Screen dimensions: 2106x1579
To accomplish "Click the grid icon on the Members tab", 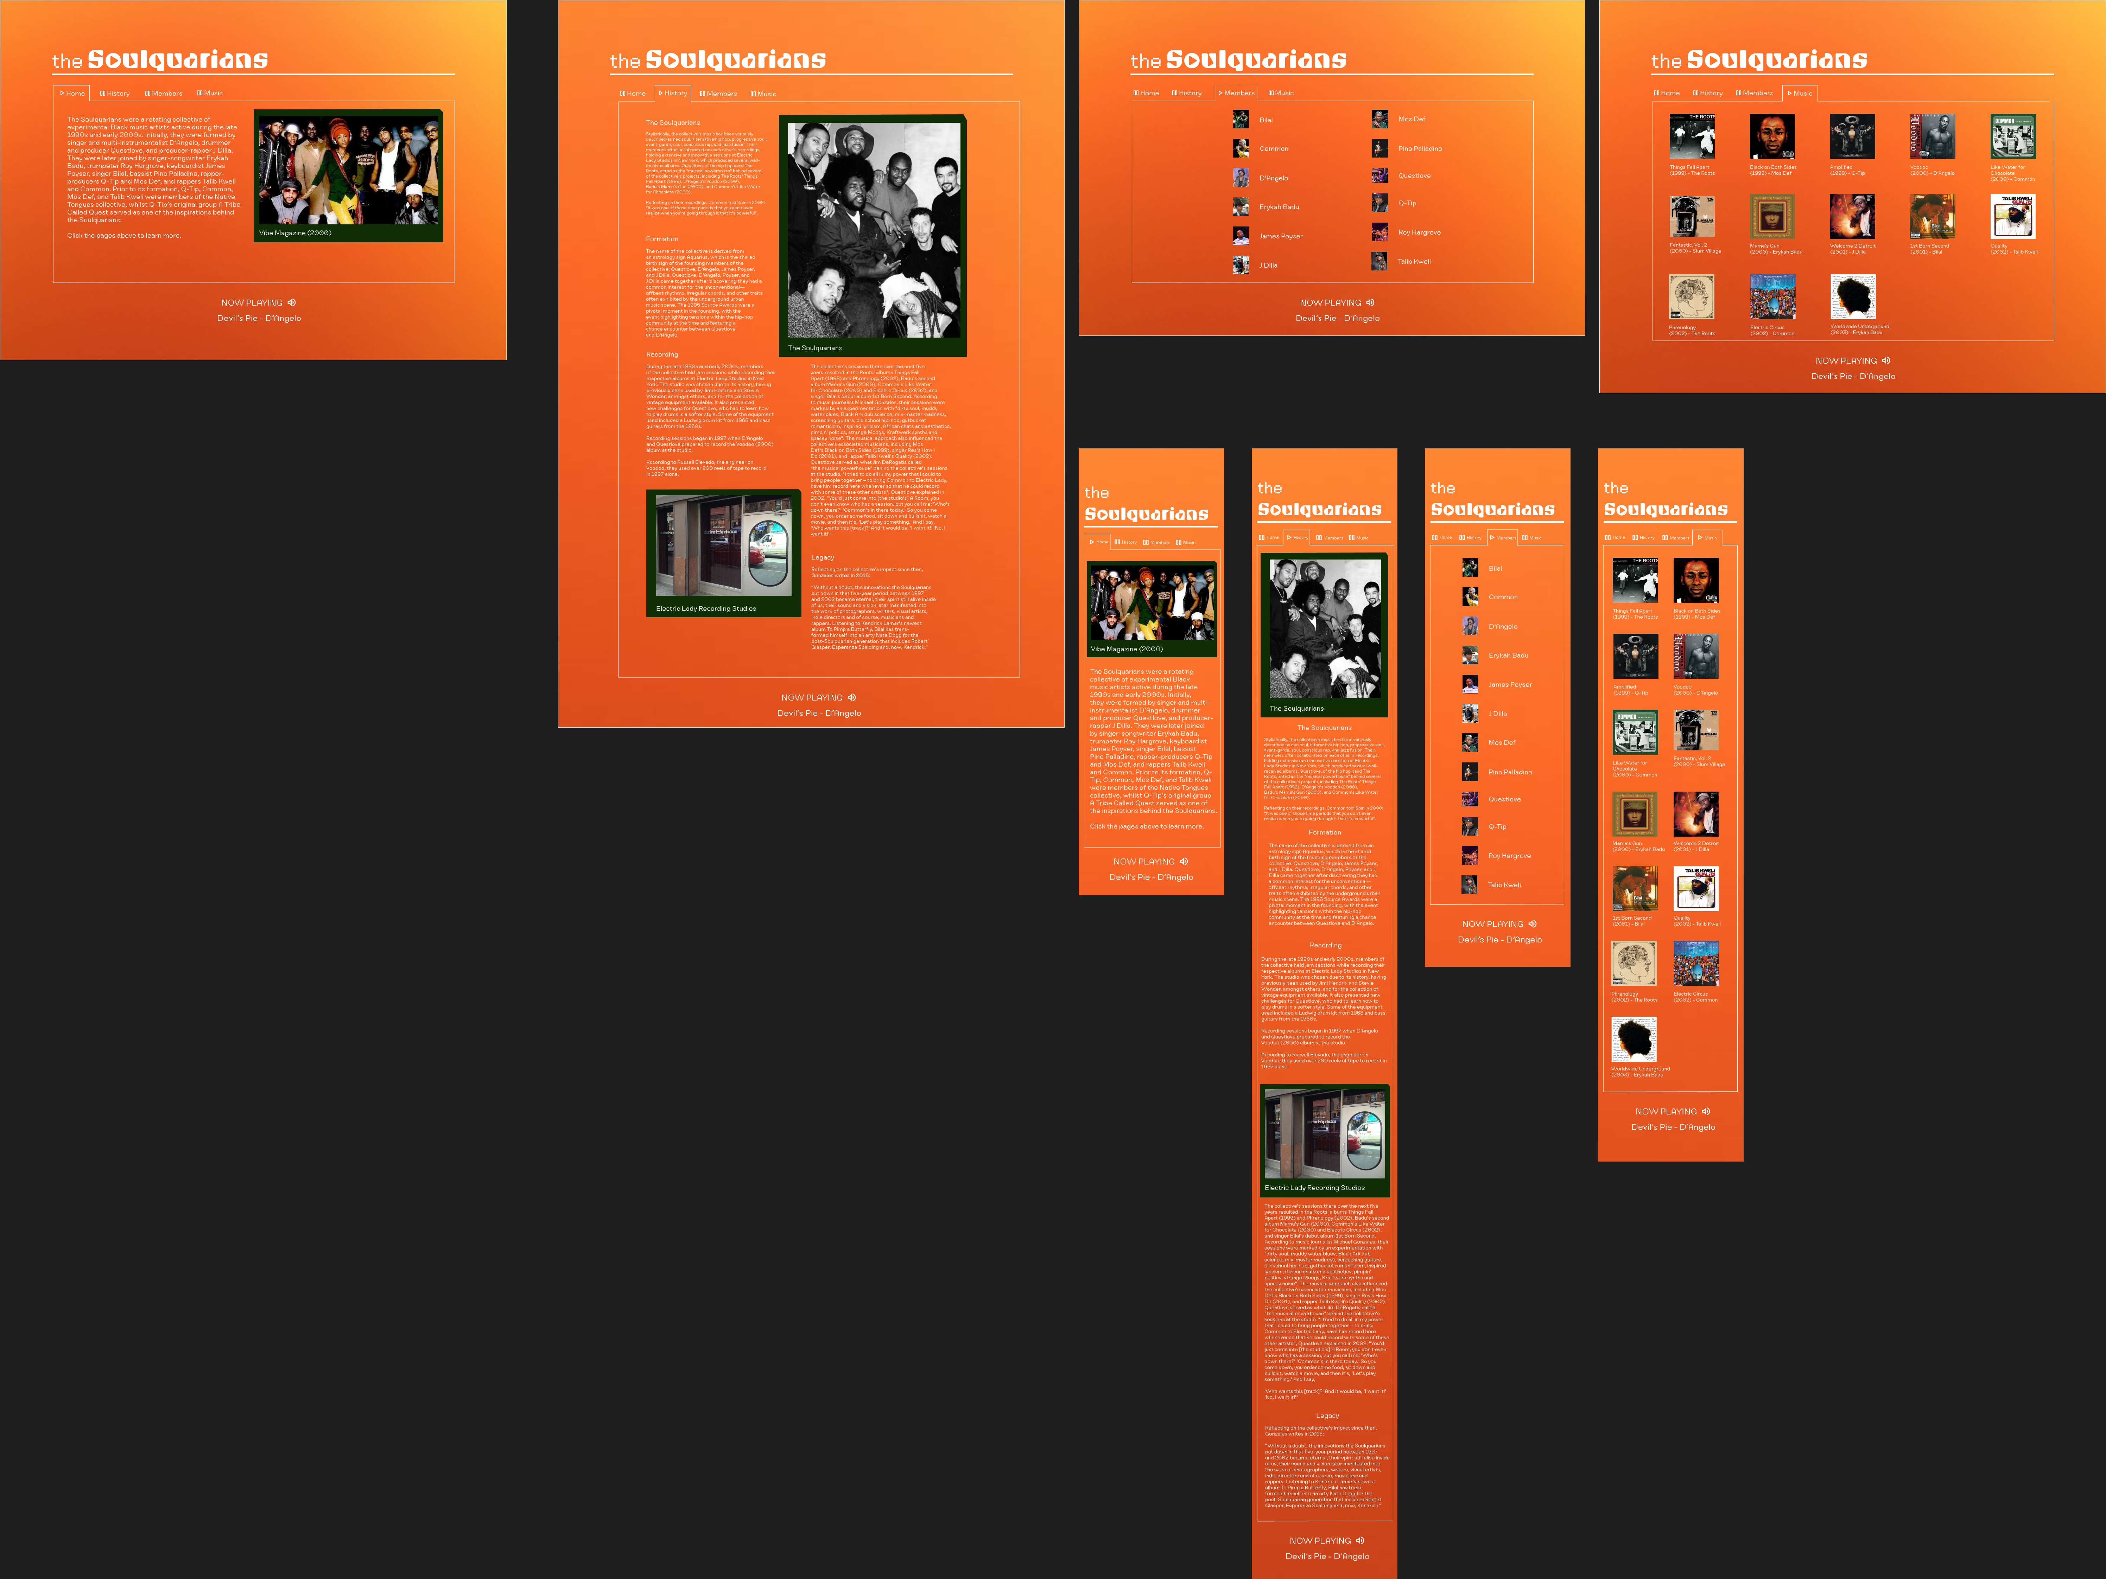I will 147,92.
